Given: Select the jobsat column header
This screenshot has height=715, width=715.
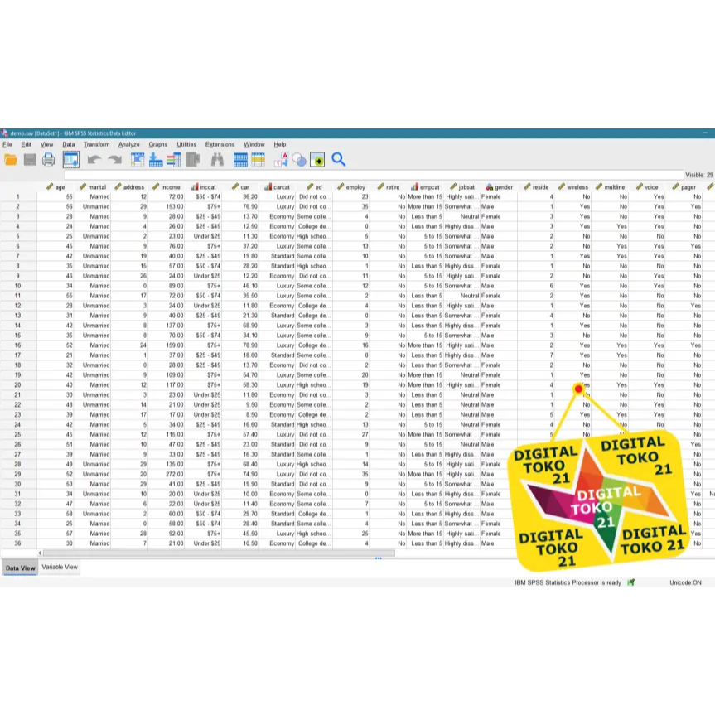Looking at the screenshot, I should [x=461, y=187].
